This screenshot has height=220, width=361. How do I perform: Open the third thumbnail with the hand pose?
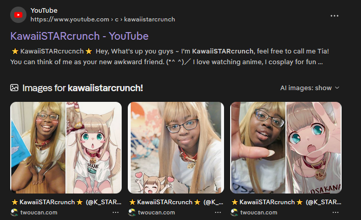(x=286, y=148)
